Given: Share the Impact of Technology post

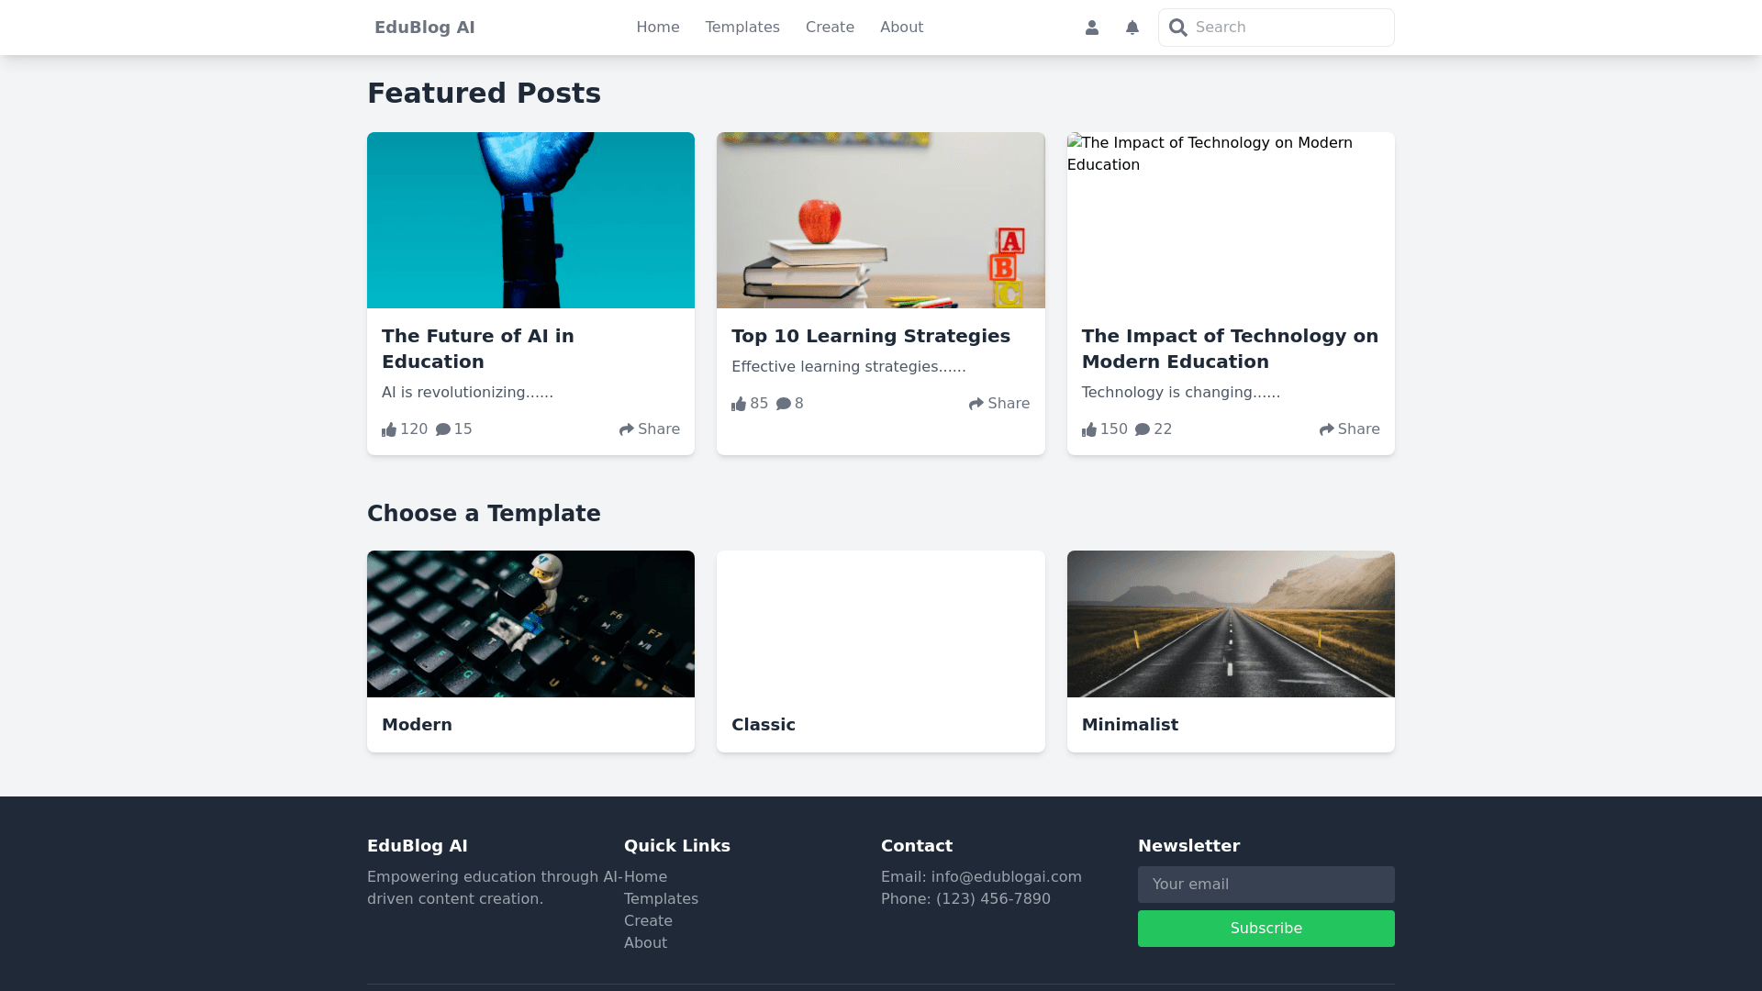Looking at the screenshot, I should pos(1349,429).
